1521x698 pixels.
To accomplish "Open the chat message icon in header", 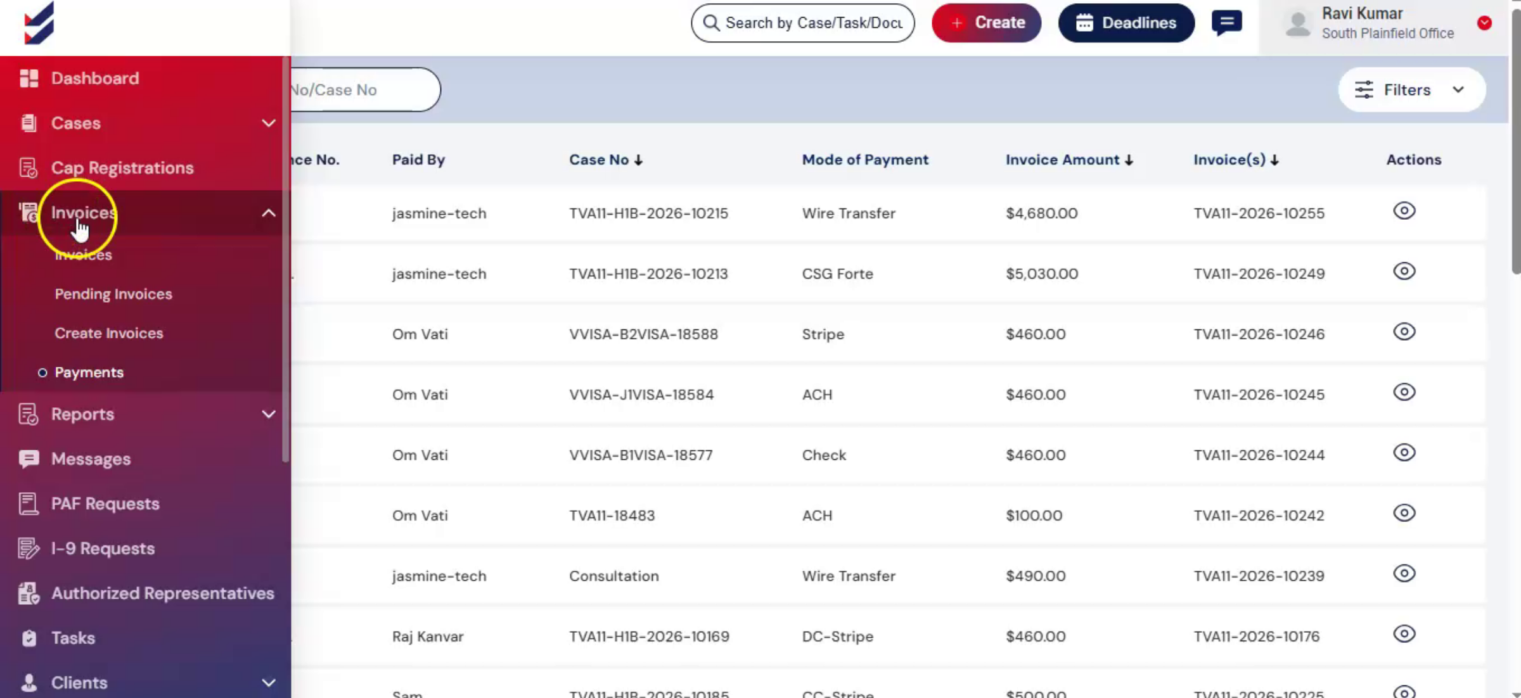I will (x=1227, y=23).
